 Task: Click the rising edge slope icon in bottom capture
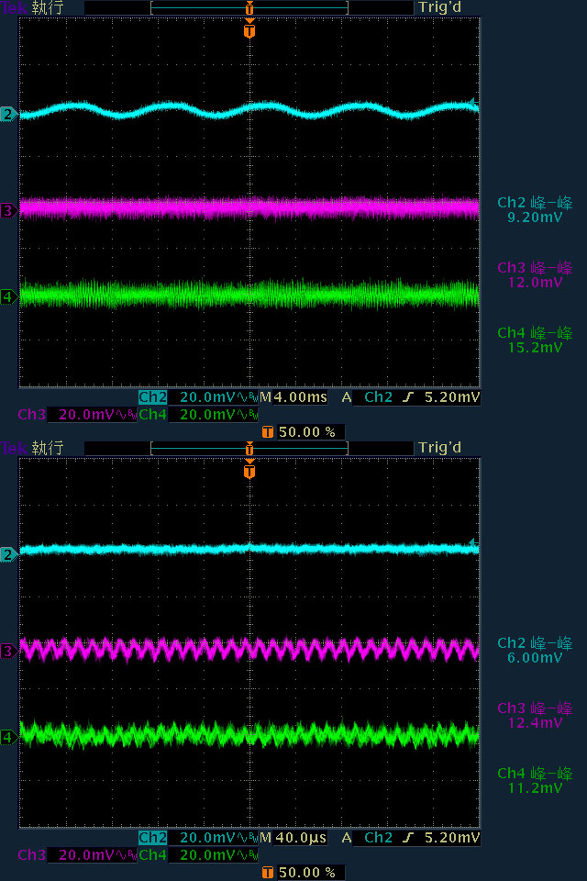(x=408, y=838)
